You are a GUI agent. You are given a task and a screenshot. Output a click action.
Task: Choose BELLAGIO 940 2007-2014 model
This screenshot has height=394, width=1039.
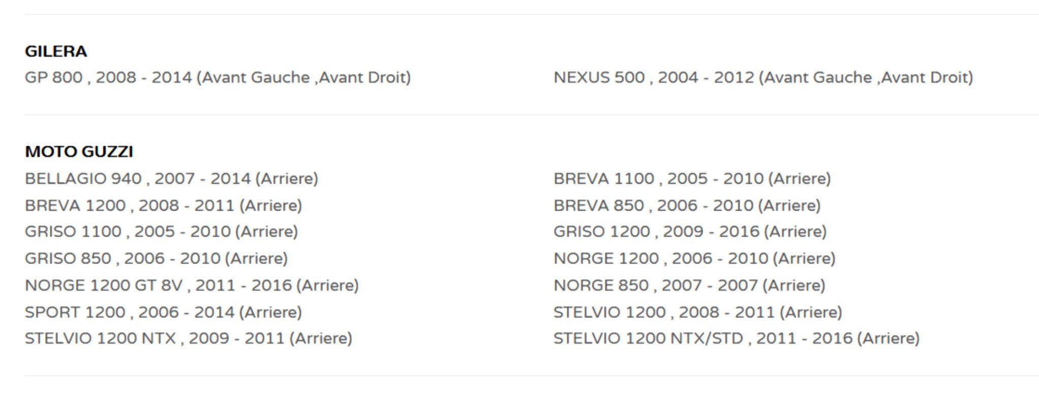pos(171,179)
